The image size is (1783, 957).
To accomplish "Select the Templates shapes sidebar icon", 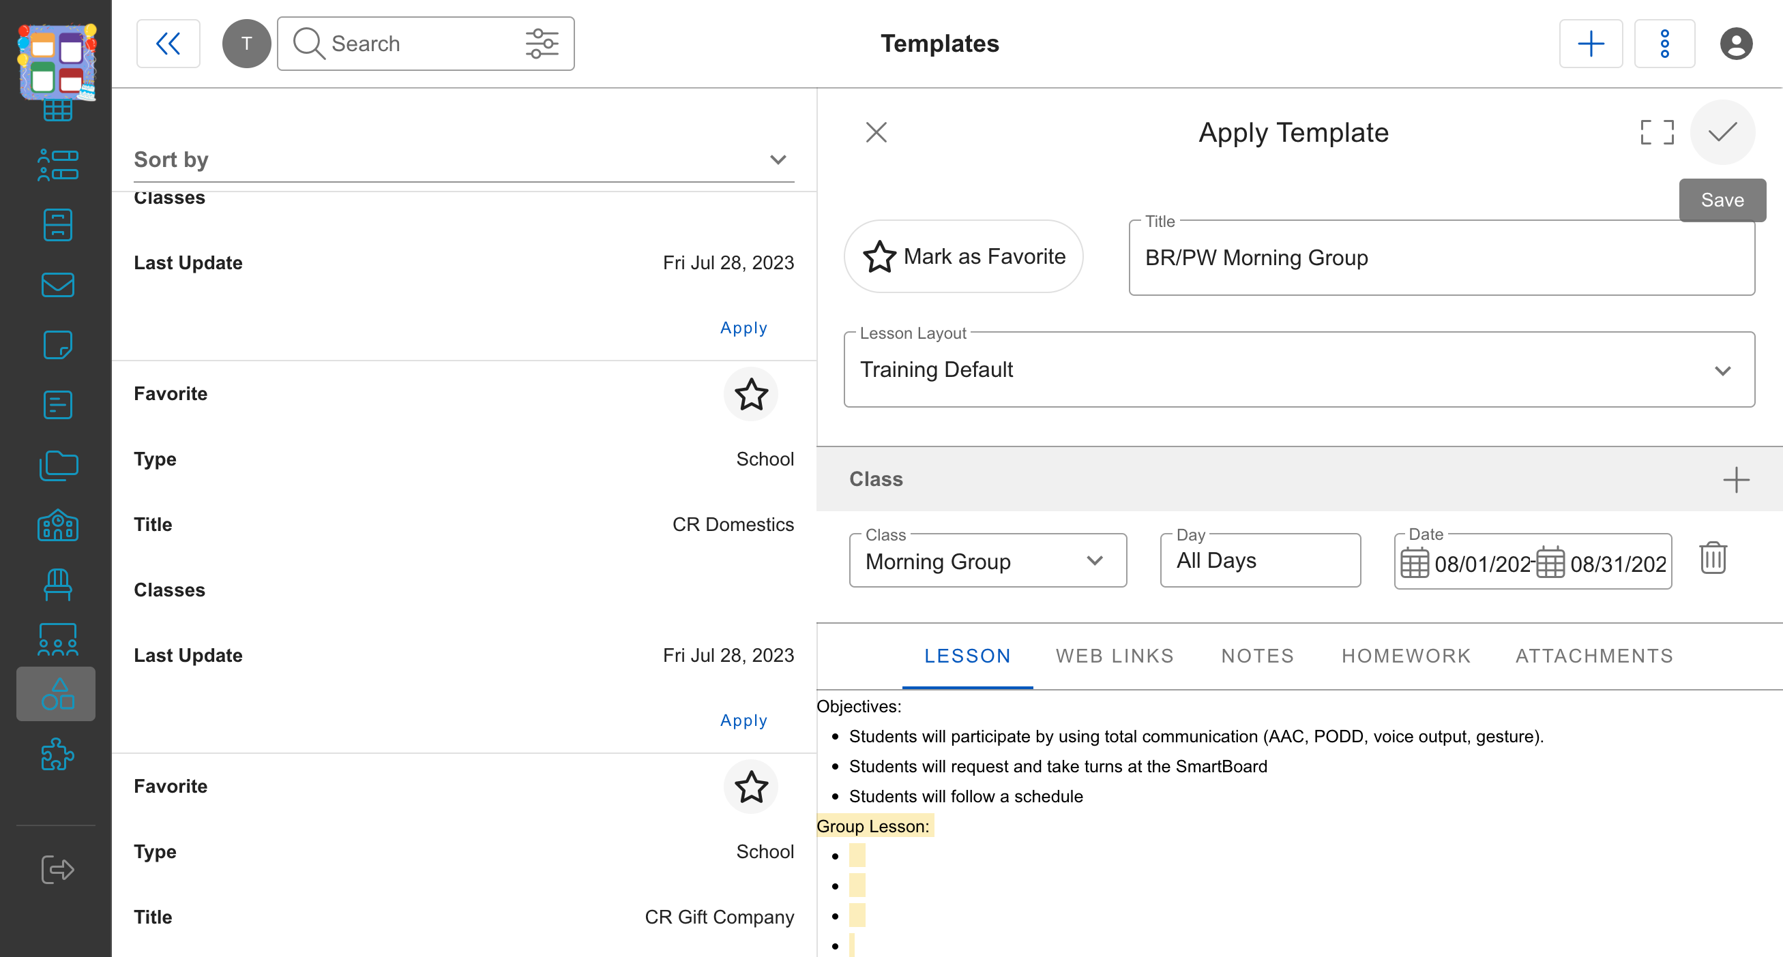I will tap(56, 693).
